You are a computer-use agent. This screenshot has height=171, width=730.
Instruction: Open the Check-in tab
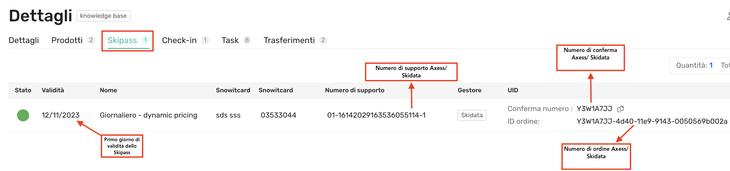179,40
